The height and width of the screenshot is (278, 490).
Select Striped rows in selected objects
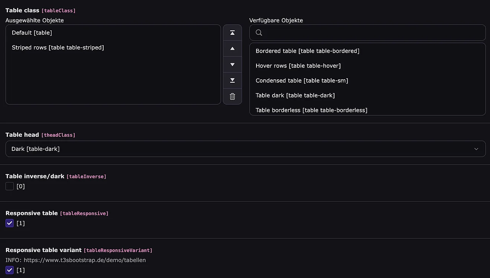coord(58,47)
